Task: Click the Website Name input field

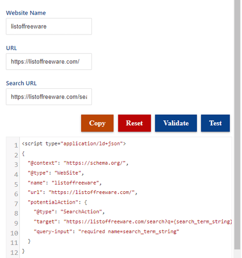Action: (x=49, y=26)
